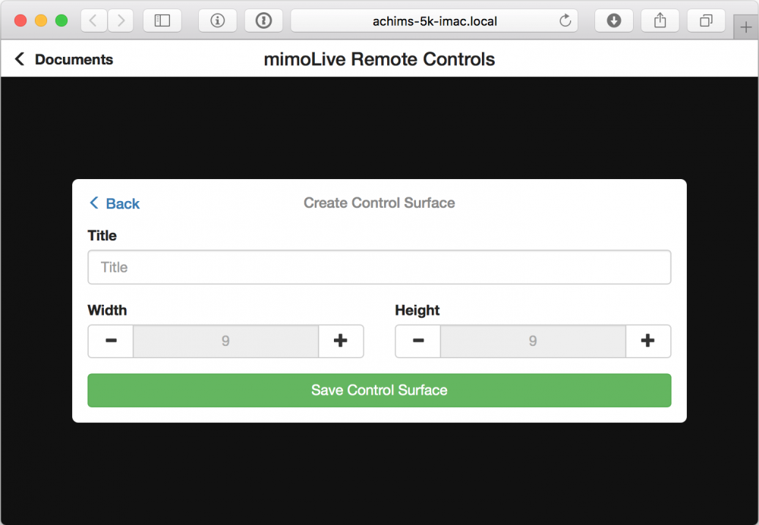Image resolution: width=759 pixels, height=525 pixels.
Task: Click the Create Control Surface heading
Action: click(x=379, y=203)
